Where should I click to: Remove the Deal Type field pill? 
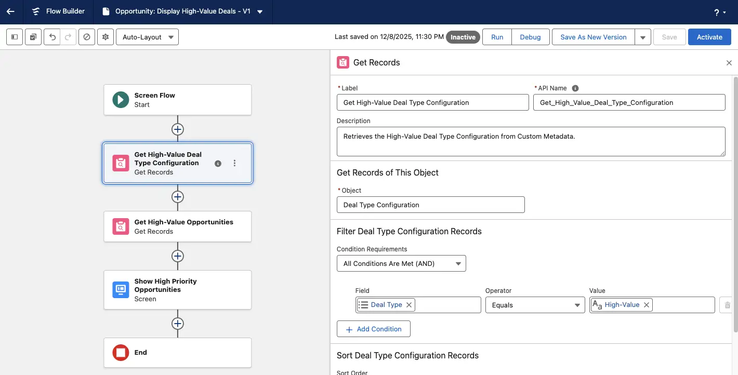coord(409,305)
